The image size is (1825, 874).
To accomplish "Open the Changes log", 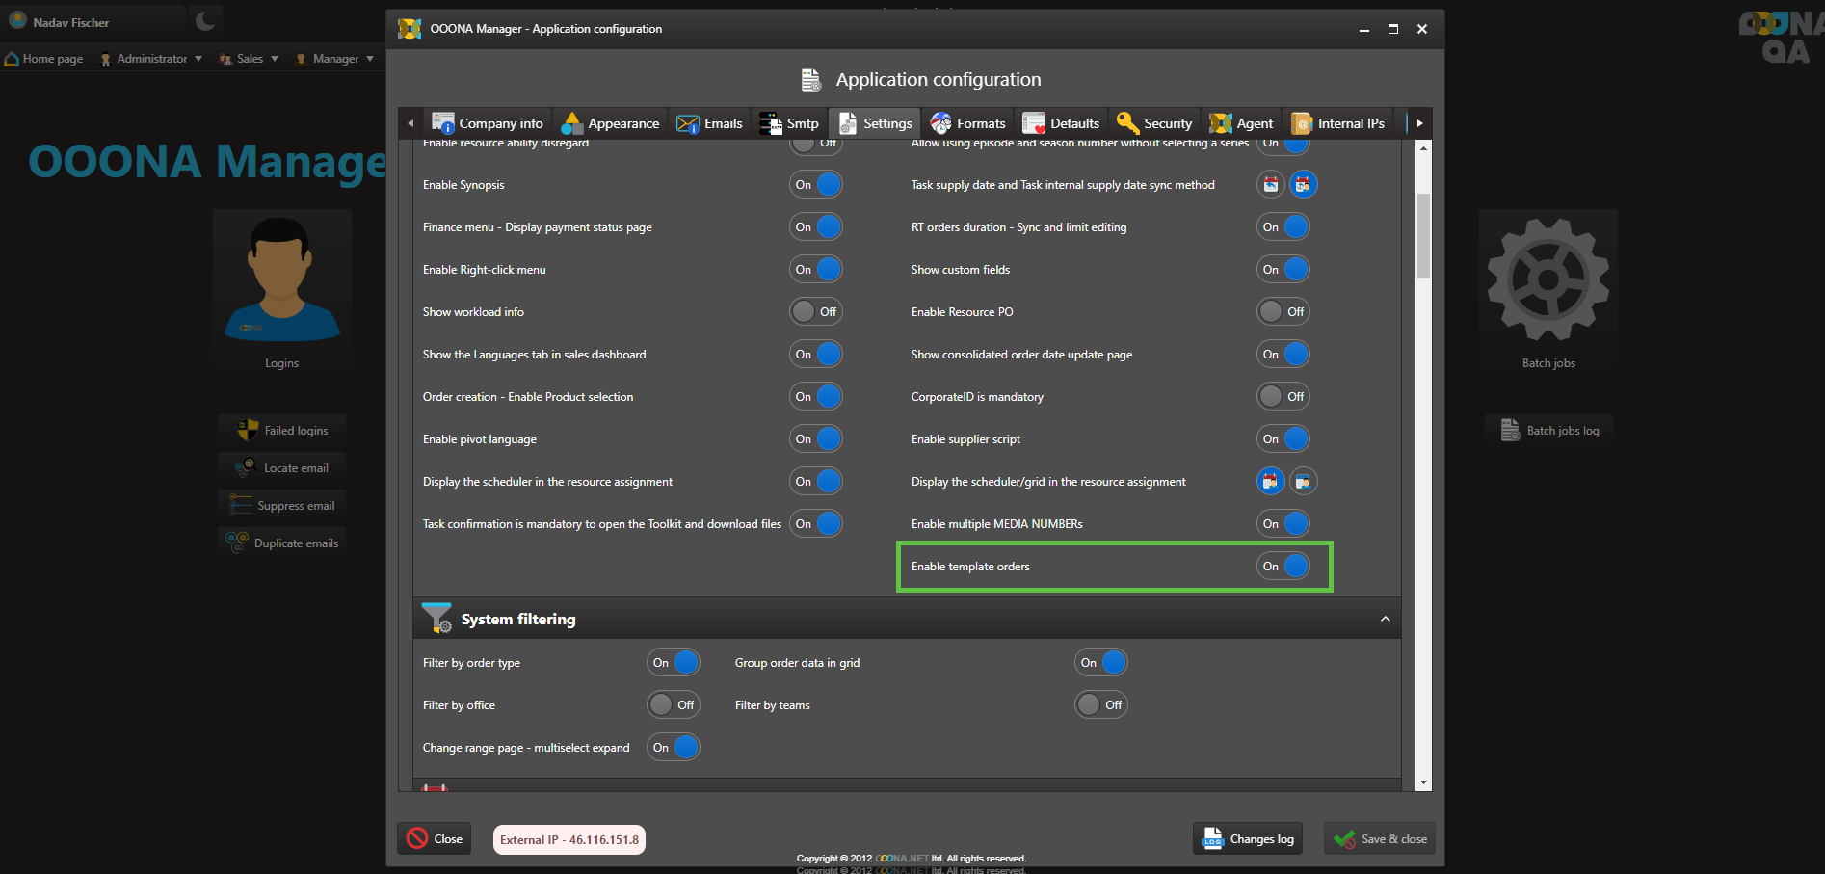I will click(x=1248, y=839).
